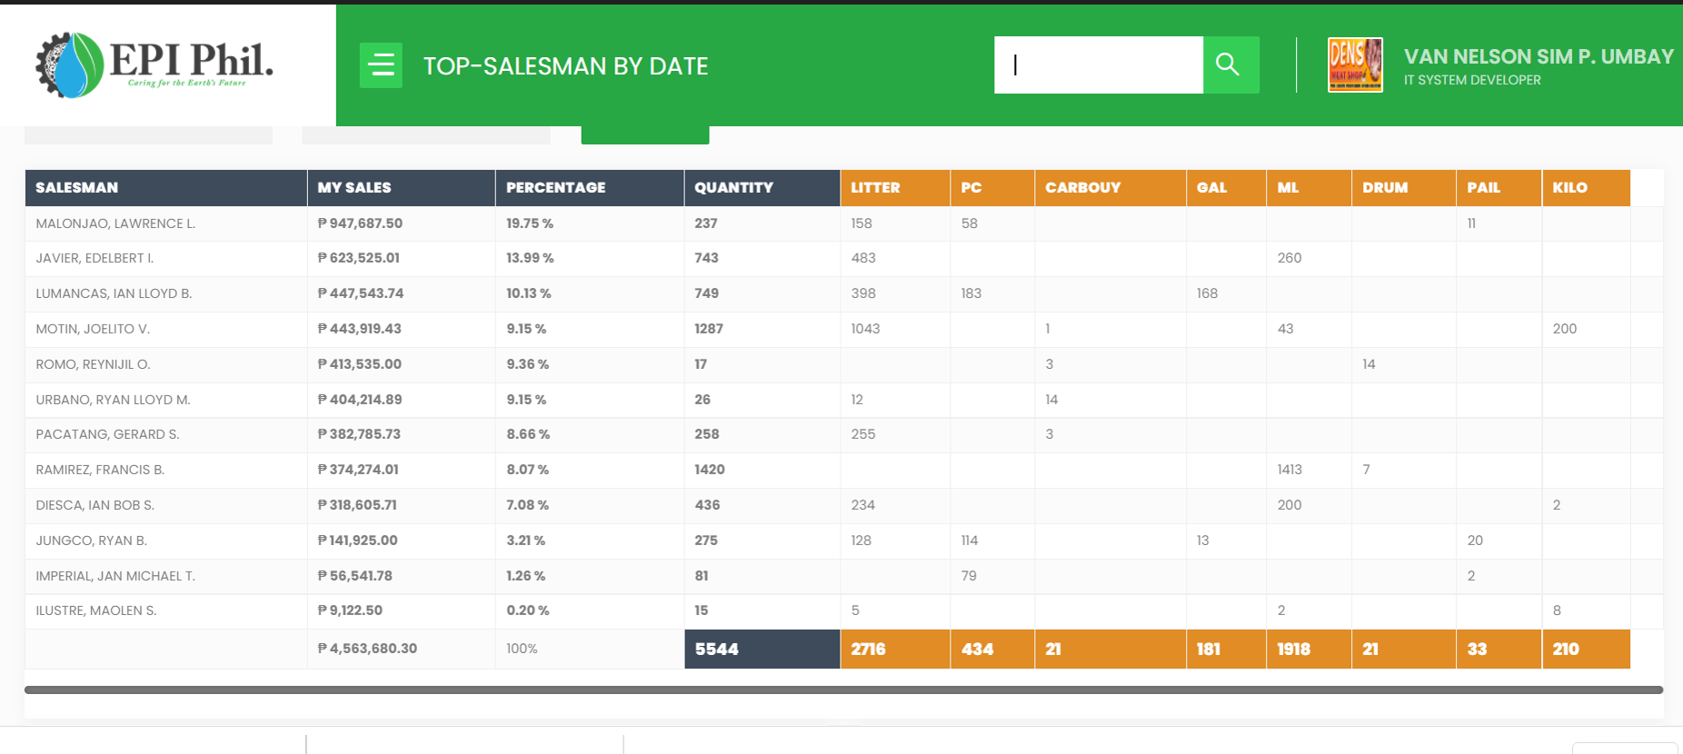Click the green search magnifier button
This screenshot has width=1683, height=754.
[1230, 64]
